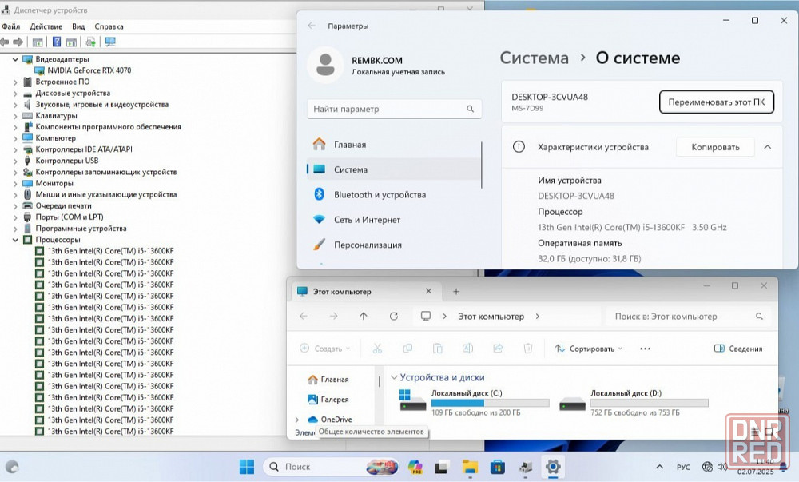This screenshot has width=799, height=482.
Task: Click the help icon in Device Manager toolbar
Action: (x=57, y=42)
